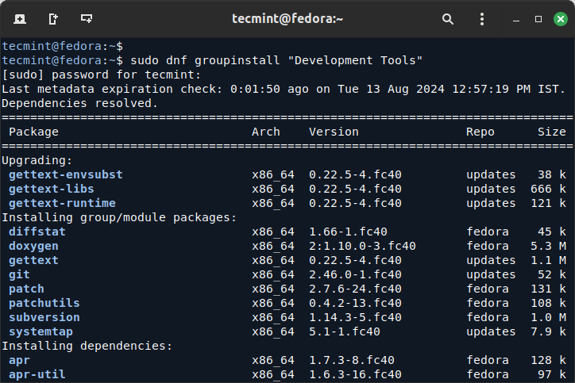Click the new window icon
575x383 pixels.
[52, 18]
